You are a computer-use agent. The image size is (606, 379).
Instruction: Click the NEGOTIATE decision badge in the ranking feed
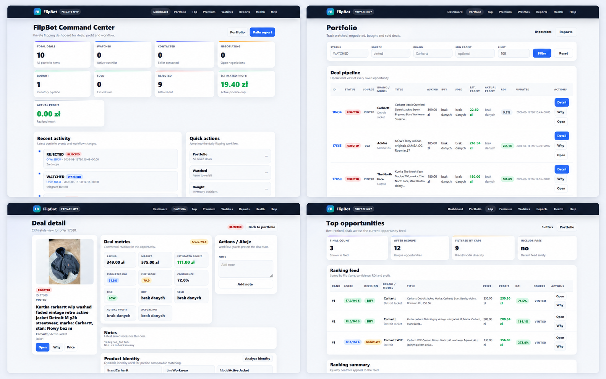click(373, 342)
